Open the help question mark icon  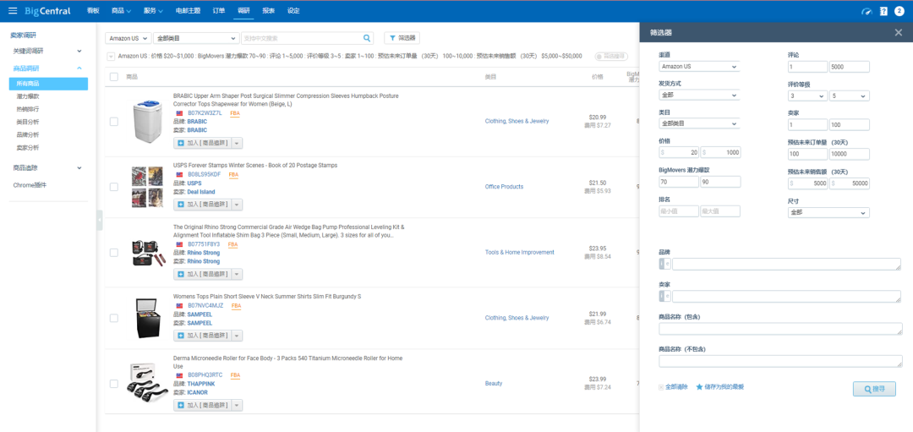pos(883,11)
